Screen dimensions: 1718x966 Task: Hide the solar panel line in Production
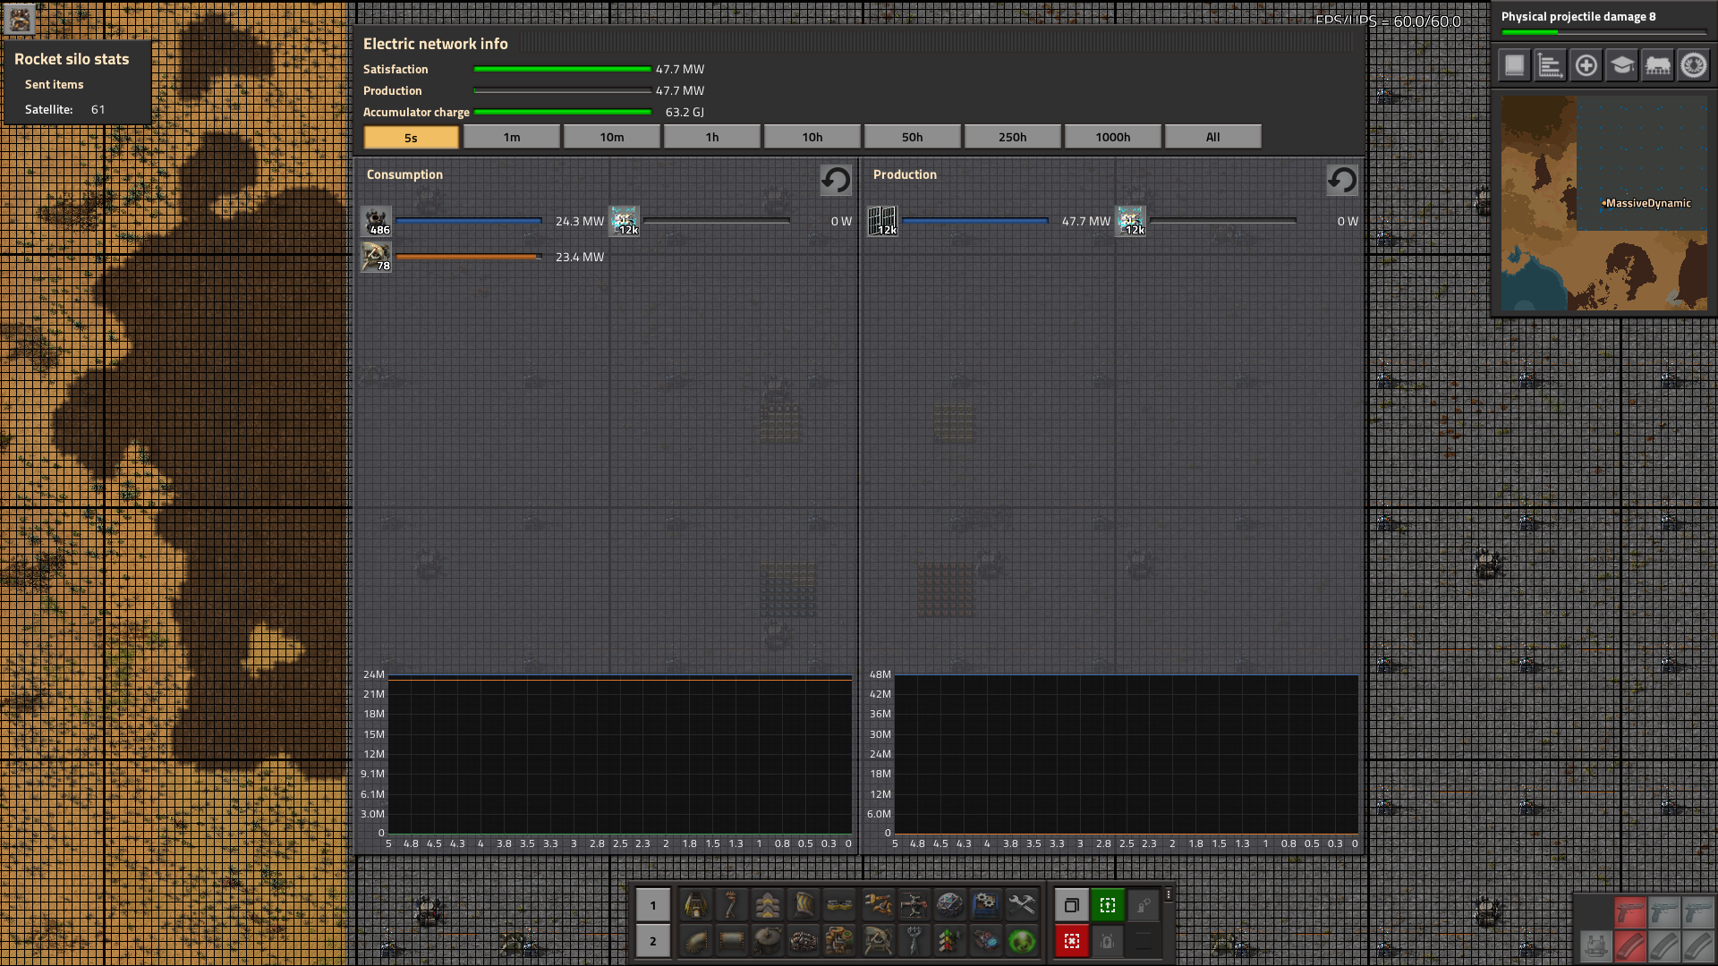pyautogui.click(x=884, y=221)
